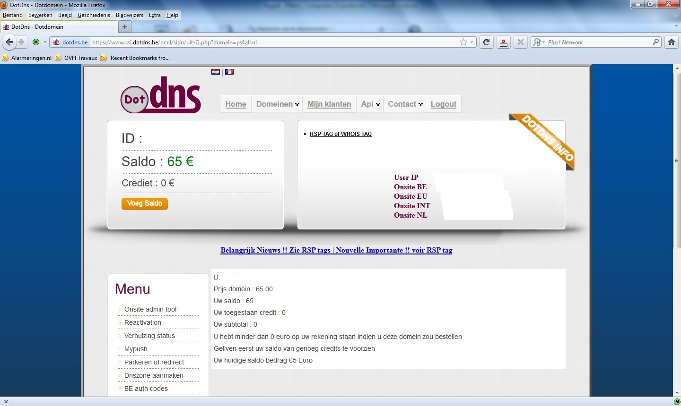The width and height of the screenshot is (681, 406).
Task: Expand the Domeinen dropdown menu
Action: tap(278, 104)
